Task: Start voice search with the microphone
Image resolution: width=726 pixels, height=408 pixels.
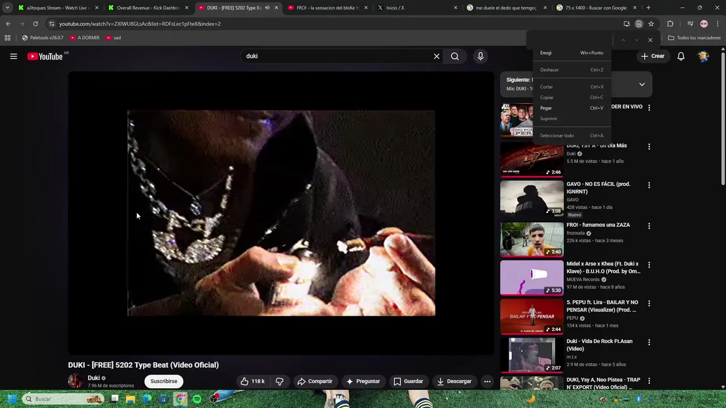Action: coord(480,56)
